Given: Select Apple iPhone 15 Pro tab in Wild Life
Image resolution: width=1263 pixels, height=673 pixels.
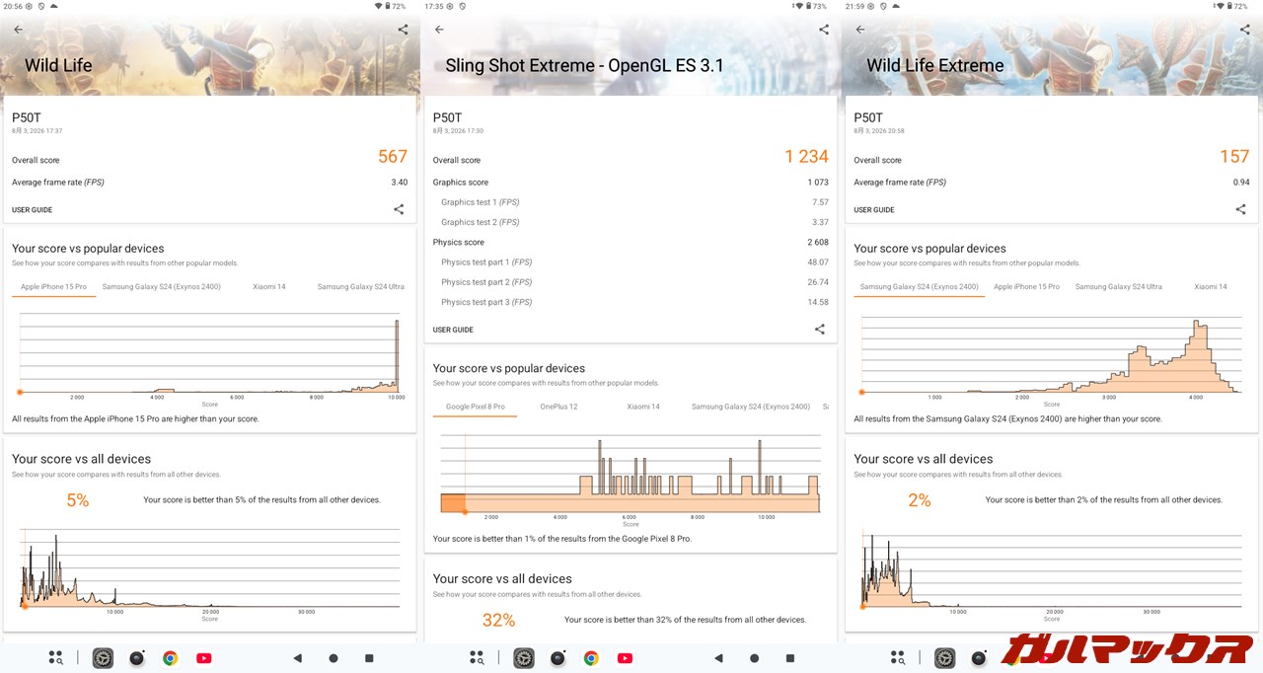Looking at the screenshot, I should (x=53, y=287).
